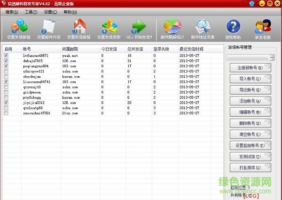Click the 注册新帐号 button
Screen dimensions: 282x200
(x=250, y=68)
